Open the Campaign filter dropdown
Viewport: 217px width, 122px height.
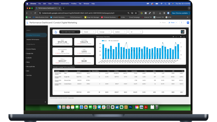(x=105, y=32)
